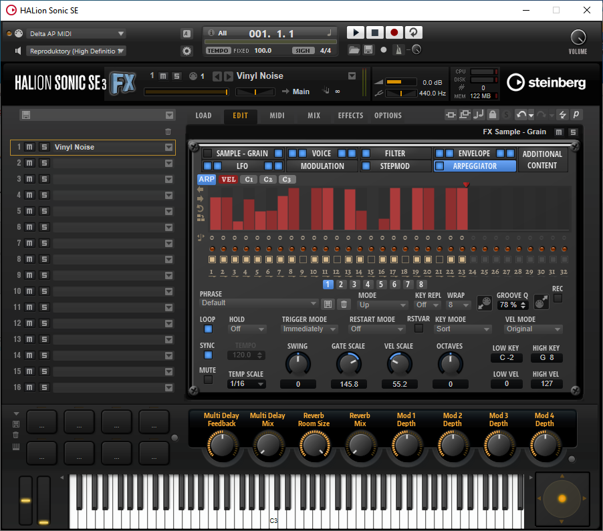Stop playback with the Stop button
This screenshot has height=531, width=603.
pyautogui.click(x=374, y=33)
